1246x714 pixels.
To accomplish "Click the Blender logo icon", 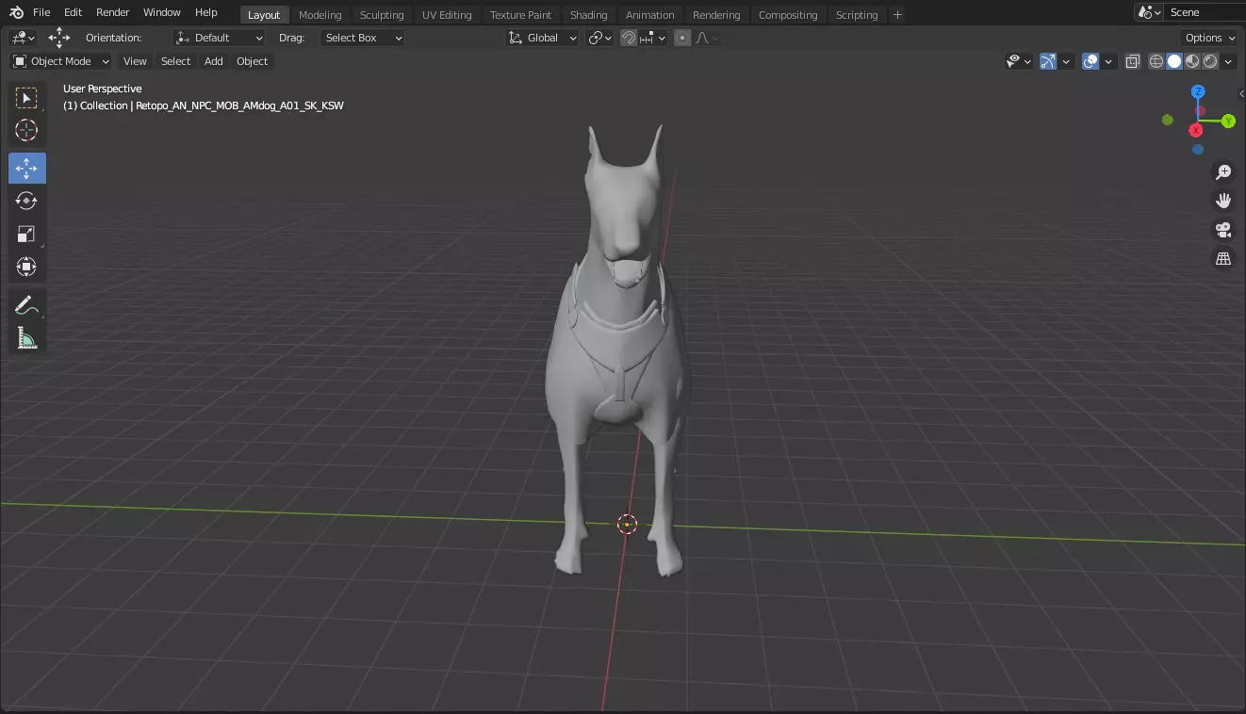I will pyautogui.click(x=16, y=12).
